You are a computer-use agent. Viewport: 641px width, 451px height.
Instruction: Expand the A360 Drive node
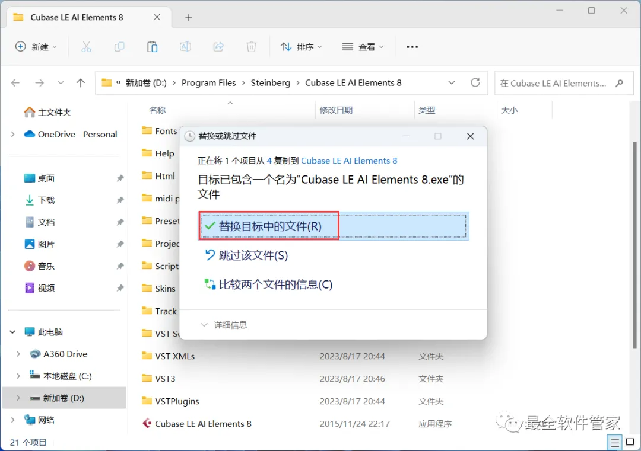point(18,354)
